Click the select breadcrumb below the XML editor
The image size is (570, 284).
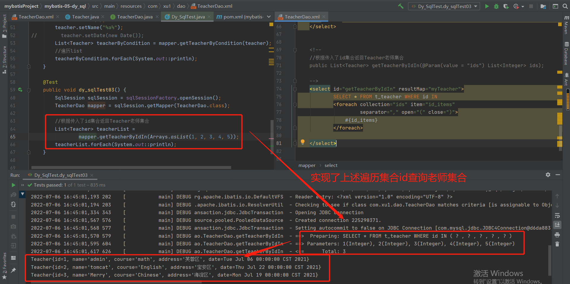(331, 165)
